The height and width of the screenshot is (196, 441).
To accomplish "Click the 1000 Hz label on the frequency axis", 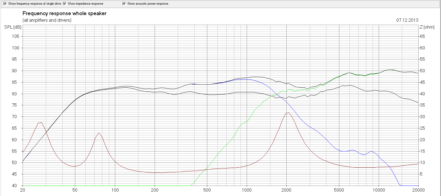I will coord(246,190).
